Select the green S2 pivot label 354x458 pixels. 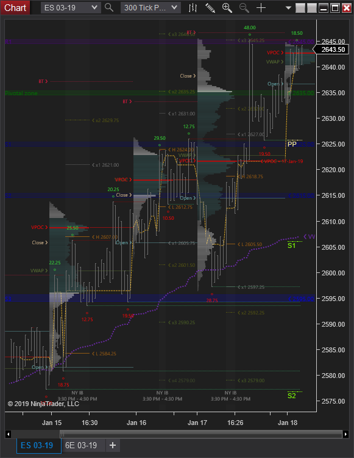coord(291,396)
